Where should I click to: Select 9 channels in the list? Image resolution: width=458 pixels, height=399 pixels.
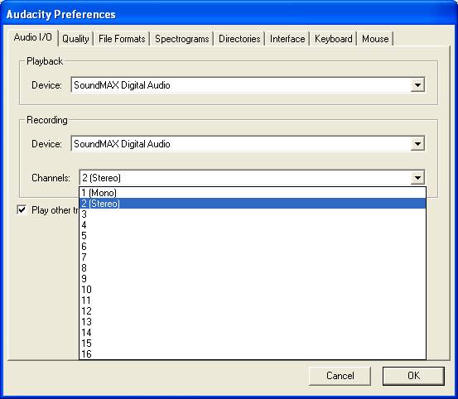click(253, 279)
